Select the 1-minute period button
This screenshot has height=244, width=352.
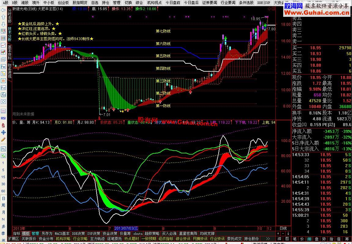pyautogui.click(x=3, y=163)
